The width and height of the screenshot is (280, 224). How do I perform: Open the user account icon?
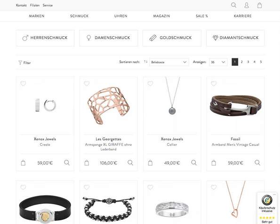[x=247, y=5]
